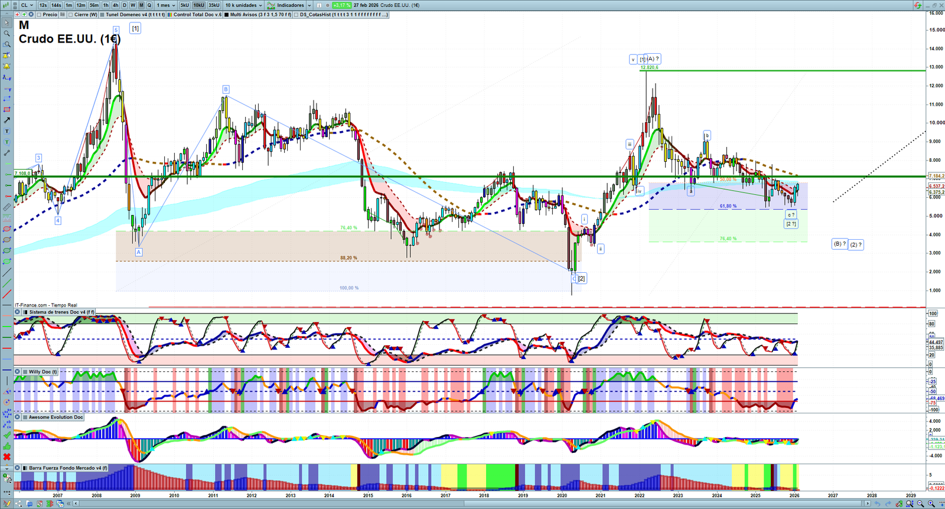Toggle the DS_CotasHist checkbox
Screen dimensions: 945x509
coord(296,14)
